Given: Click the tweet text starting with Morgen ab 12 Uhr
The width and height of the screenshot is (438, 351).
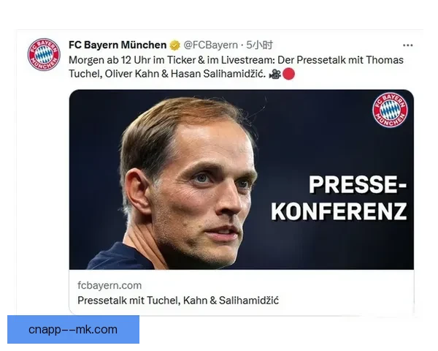Looking at the screenshot, I should (236, 67).
